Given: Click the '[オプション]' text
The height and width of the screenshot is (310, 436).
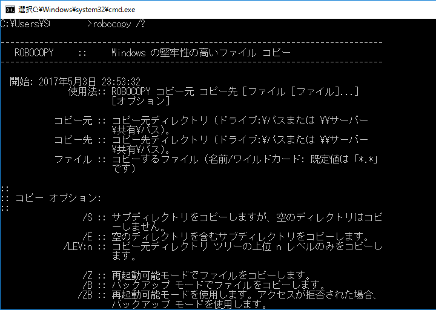Looking at the screenshot, I should [140, 101].
